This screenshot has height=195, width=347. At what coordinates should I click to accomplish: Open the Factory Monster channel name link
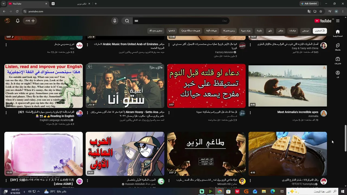pos(224,52)
